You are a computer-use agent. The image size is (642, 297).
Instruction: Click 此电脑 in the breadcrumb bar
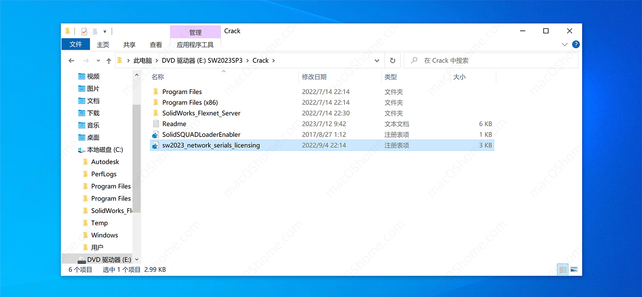tap(143, 60)
